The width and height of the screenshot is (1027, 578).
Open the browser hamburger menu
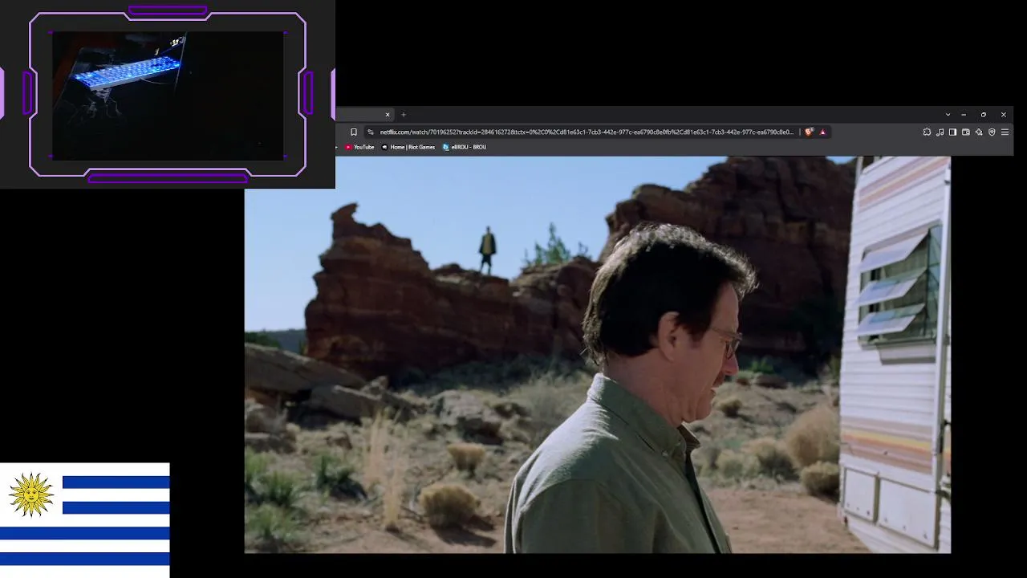click(1005, 132)
